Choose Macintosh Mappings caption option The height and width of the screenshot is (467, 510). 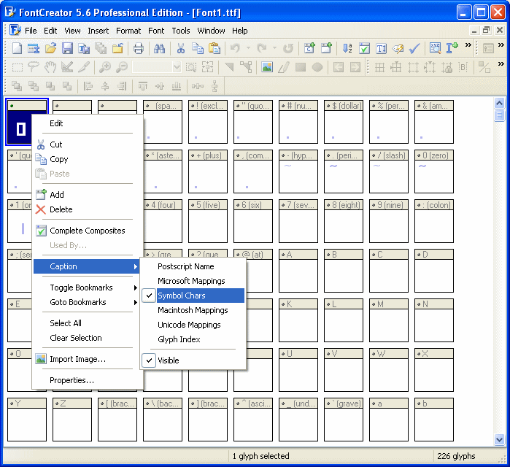tap(194, 310)
